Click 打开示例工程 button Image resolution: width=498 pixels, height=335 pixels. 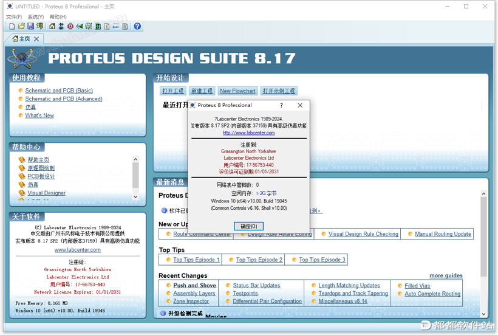coord(279,91)
